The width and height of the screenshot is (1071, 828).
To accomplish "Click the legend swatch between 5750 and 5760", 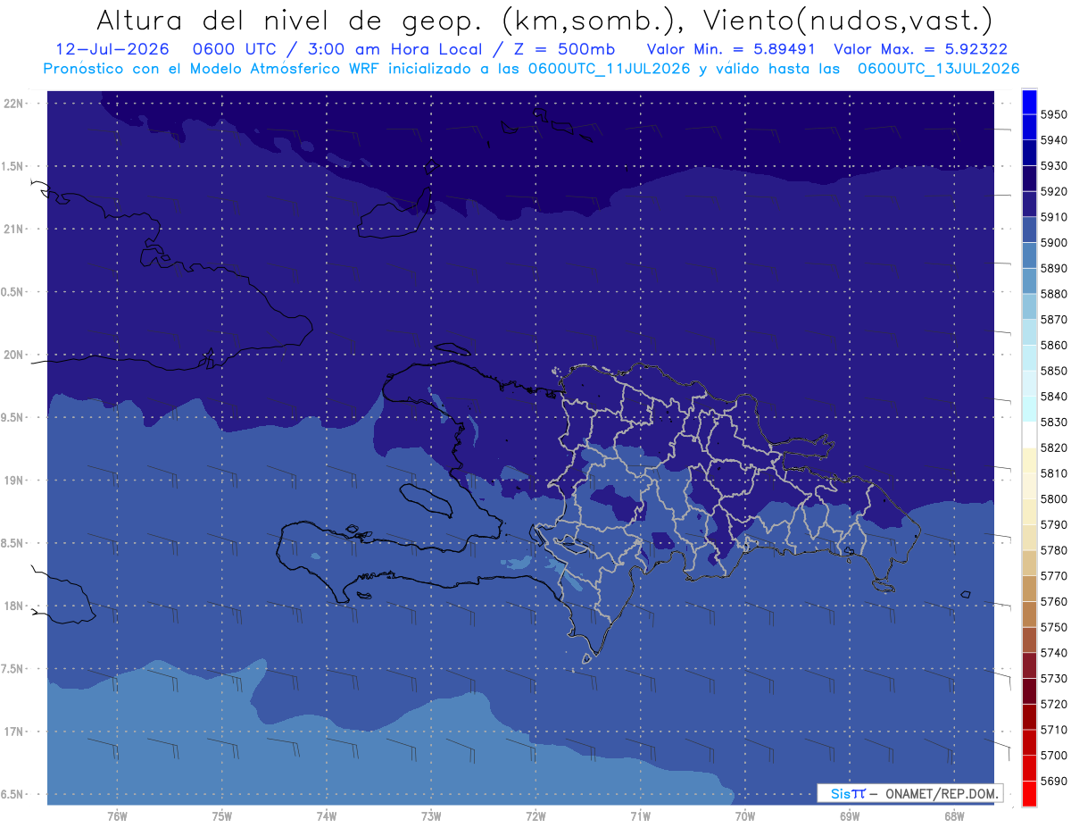I will 1029,614.
